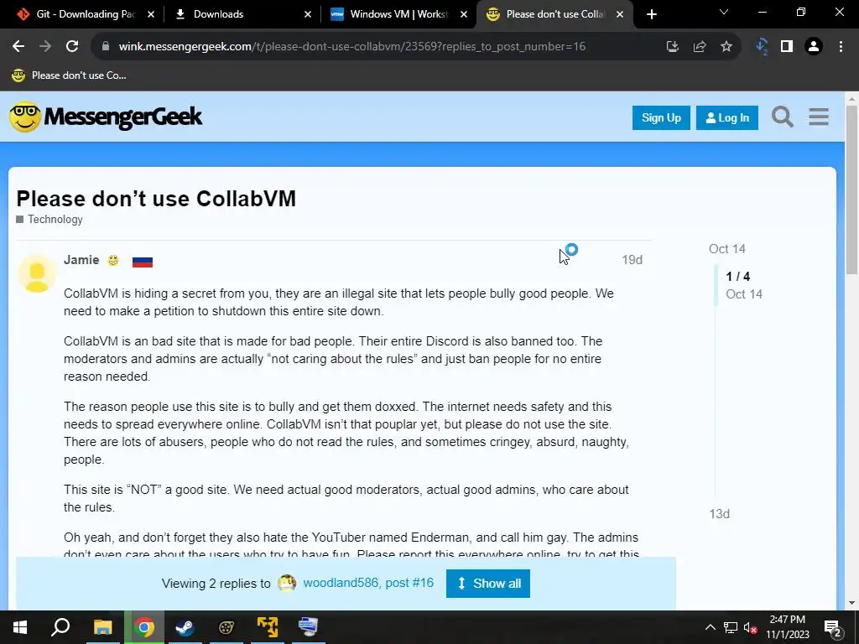
Task: Click the Log In button
Action: click(727, 117)
